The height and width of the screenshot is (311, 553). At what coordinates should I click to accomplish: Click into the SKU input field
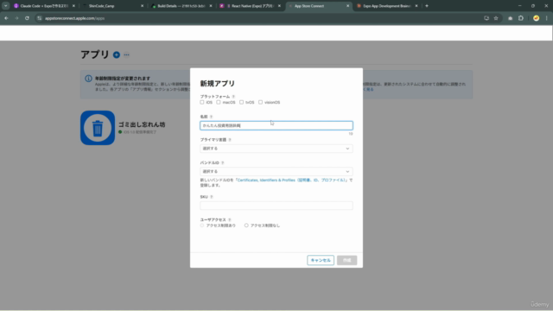coord(276,206)
